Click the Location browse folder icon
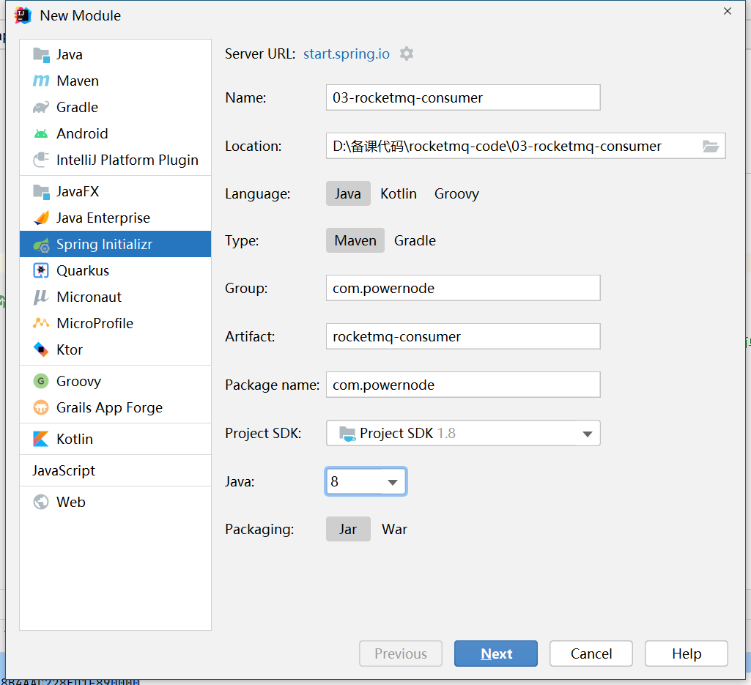Image resolution: width=751 pixels, height=685 pixels. click(x=710, y=147)
